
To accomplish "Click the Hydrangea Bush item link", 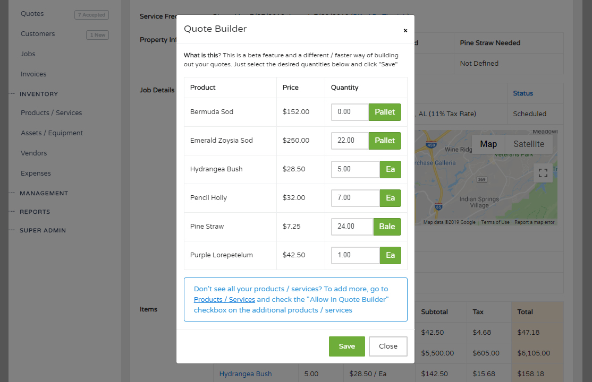I will click(x=244, y=374).
